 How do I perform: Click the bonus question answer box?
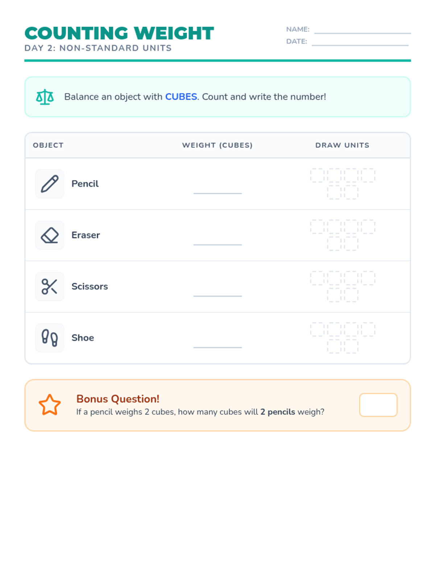tap(378, 405)
